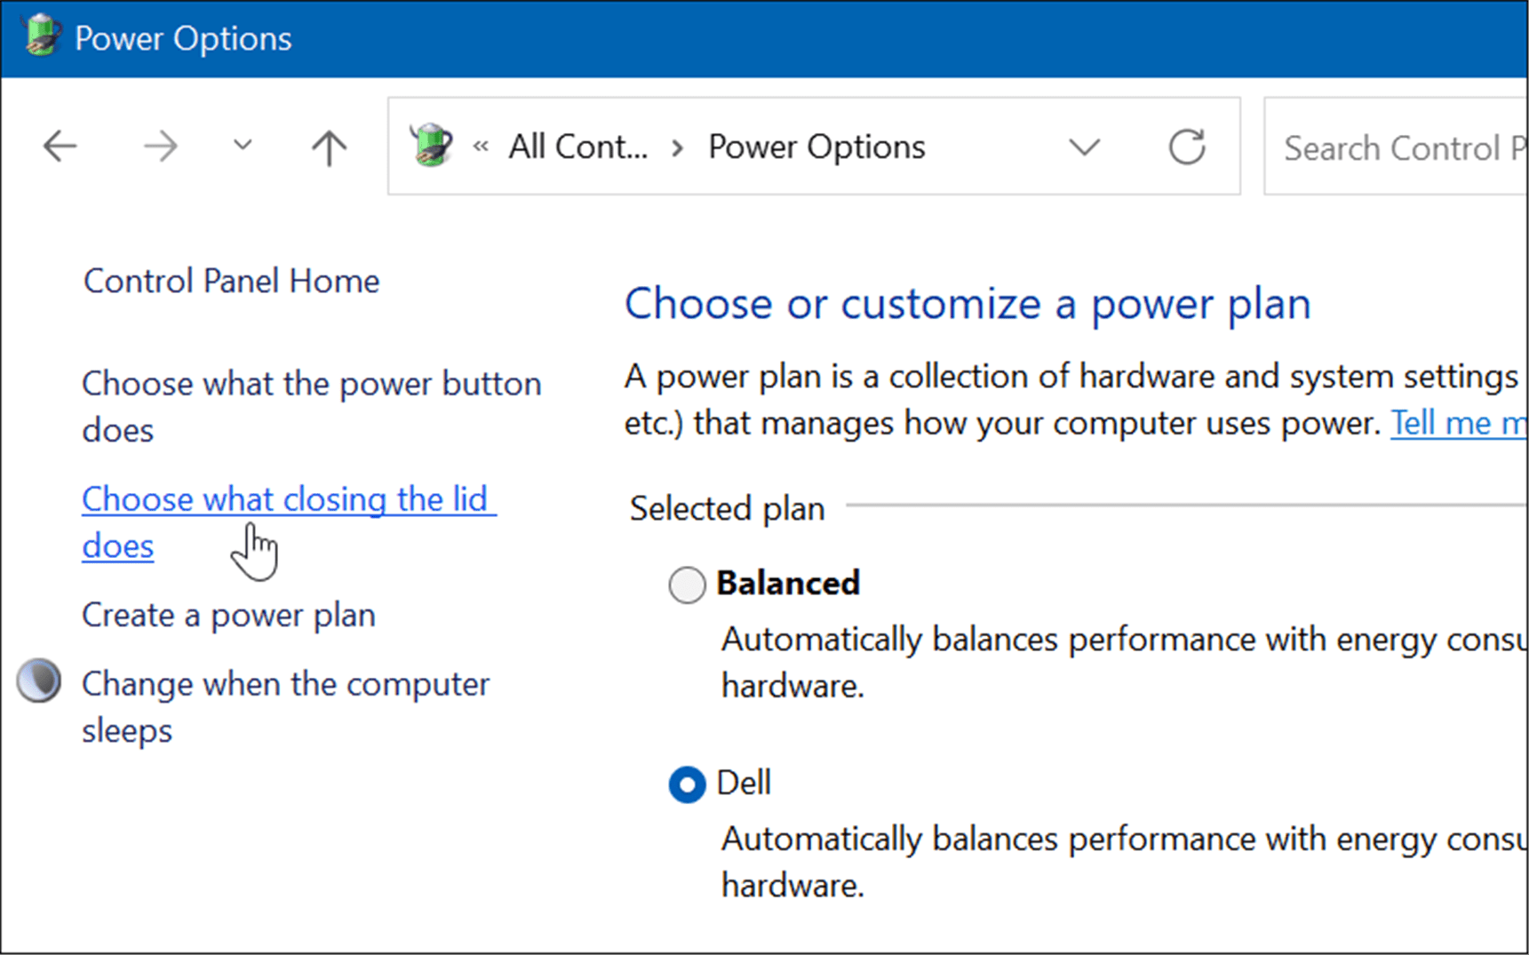Expand the breadcrumb arrow after All Control Panel
Image resolution: width=1529 pixels, height=955 pixels.
(x=678, y=147)
